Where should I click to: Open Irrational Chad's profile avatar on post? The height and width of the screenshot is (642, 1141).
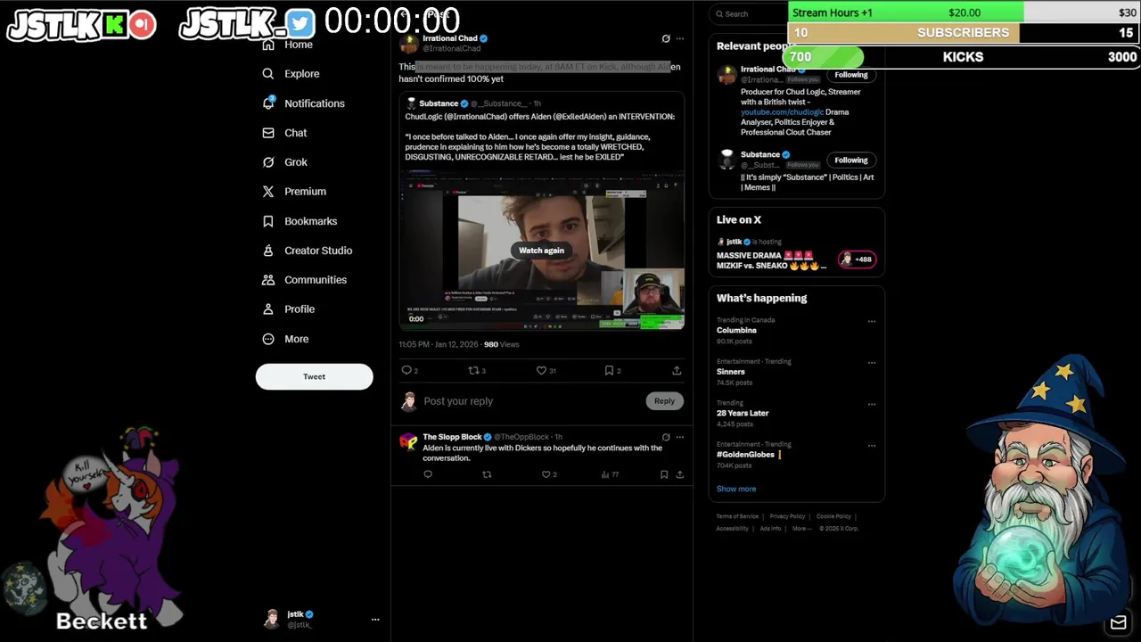pos(409,44)
